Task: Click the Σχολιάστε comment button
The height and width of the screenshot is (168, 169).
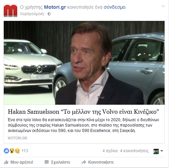Action: 57,162
